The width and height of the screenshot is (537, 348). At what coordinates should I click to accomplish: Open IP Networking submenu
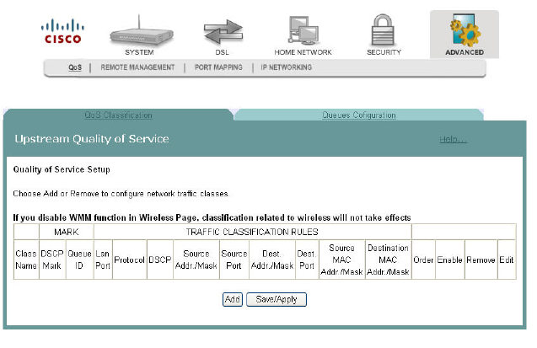pyautogui.click(x=287, y=67)
